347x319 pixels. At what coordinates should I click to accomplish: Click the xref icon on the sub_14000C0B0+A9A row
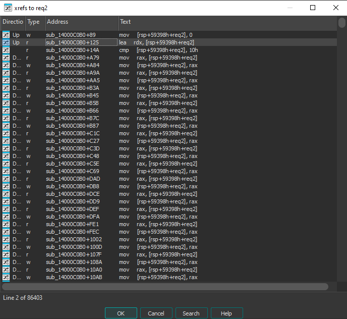6,73
